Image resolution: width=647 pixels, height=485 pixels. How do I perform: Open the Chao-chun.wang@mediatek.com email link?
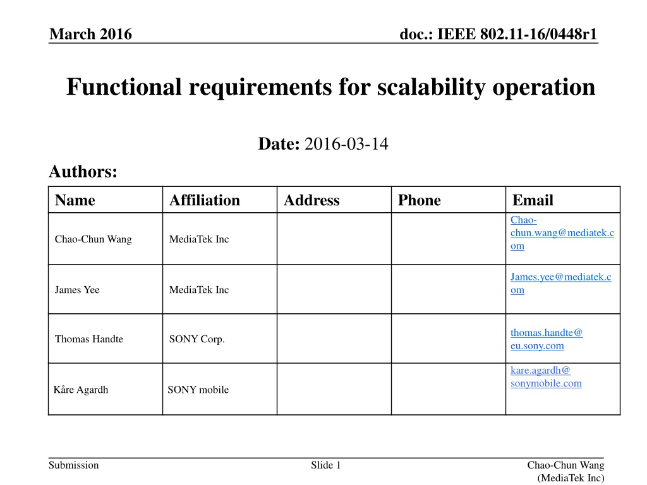pos(562,233)
